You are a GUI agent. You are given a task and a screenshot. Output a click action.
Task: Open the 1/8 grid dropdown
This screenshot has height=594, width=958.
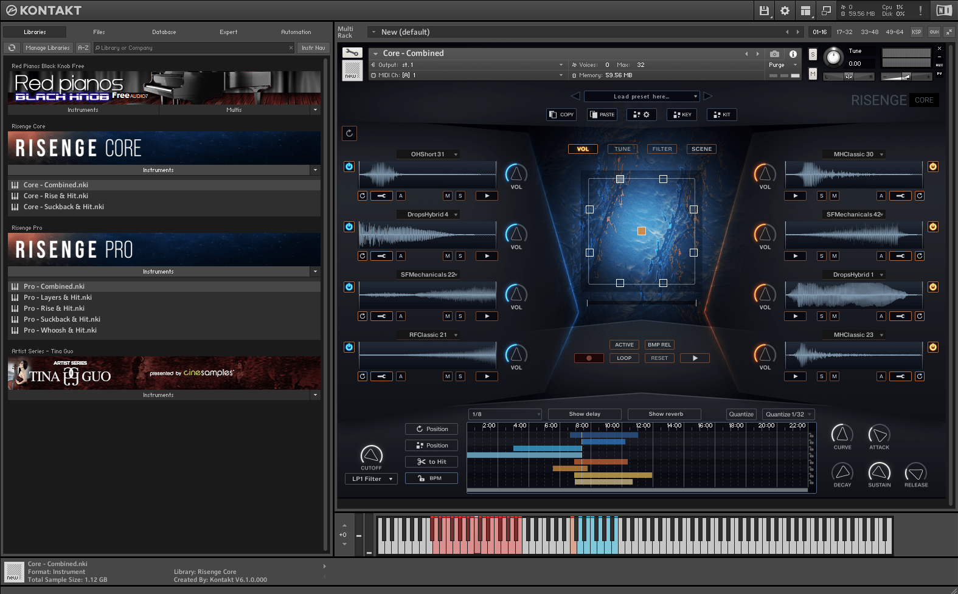505,414
